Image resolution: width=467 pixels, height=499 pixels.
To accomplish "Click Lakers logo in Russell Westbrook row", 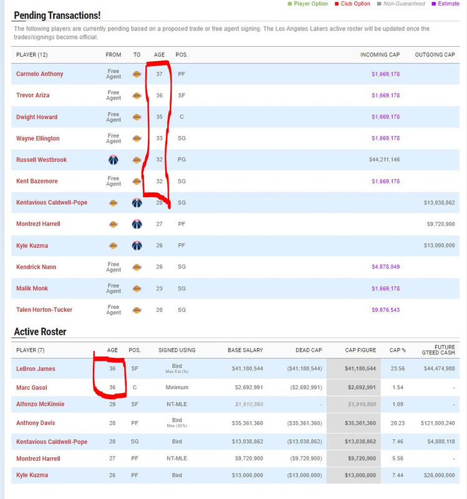I will (137, 160).
